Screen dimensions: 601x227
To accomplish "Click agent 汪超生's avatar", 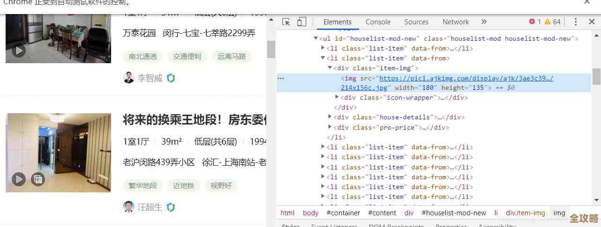I will tap(128, 206).
